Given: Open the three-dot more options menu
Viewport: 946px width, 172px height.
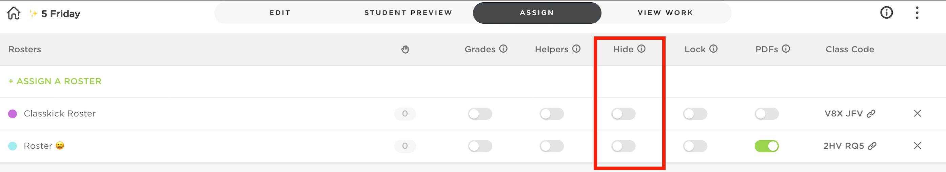Looking at the screenshot, I should coord(917,13).
